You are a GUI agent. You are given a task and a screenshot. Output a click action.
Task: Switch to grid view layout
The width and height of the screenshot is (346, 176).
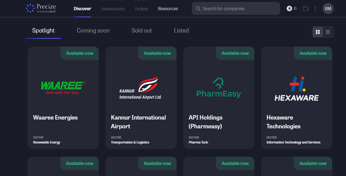318,32
